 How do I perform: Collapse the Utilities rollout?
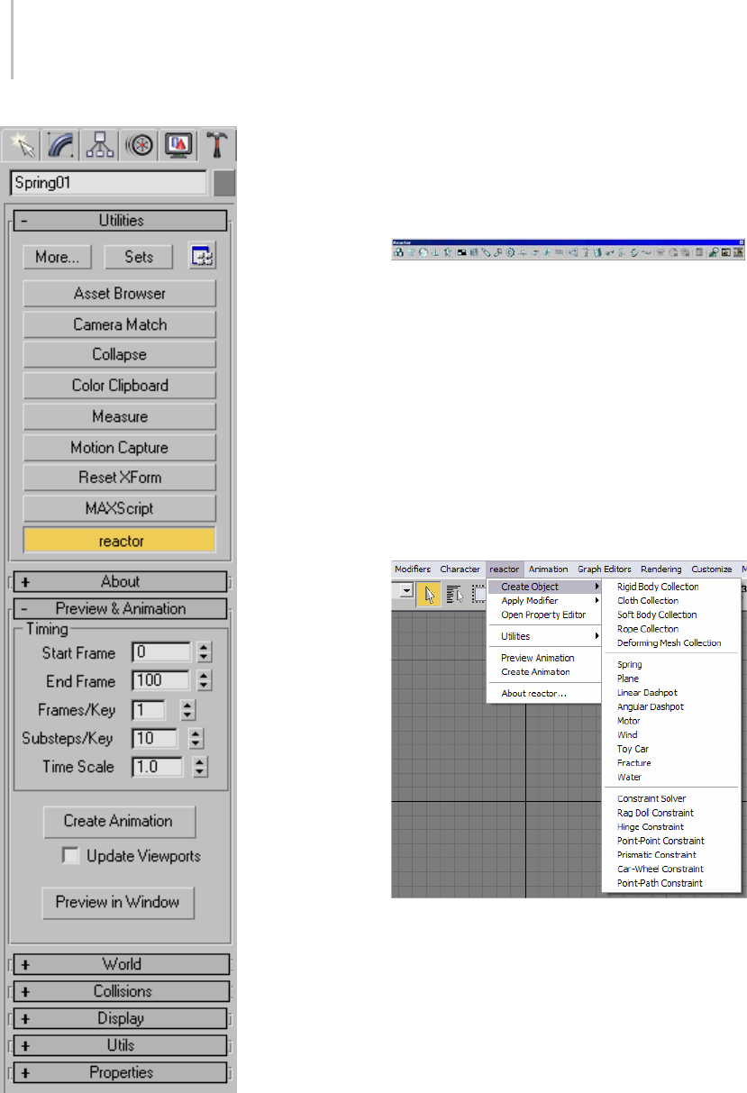[121, 220]
